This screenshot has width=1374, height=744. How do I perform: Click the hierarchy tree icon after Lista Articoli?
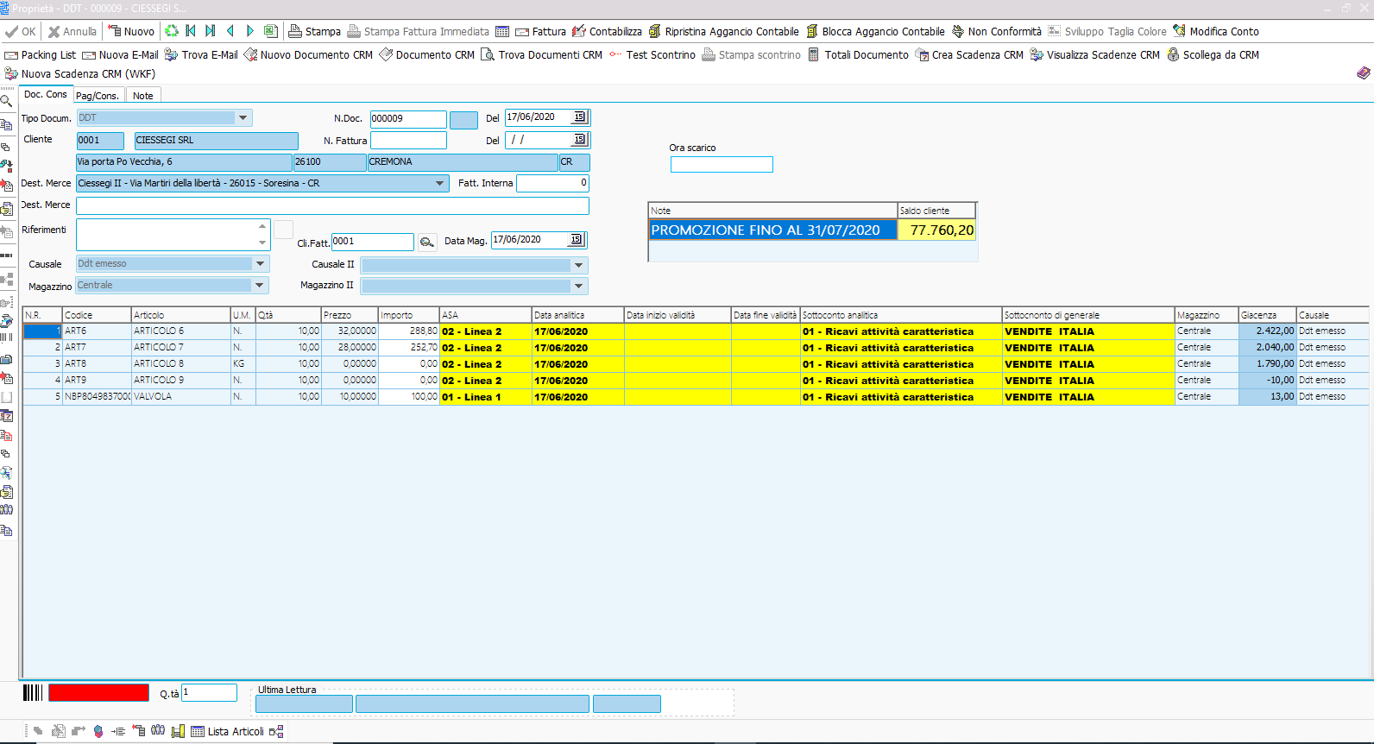276,731
